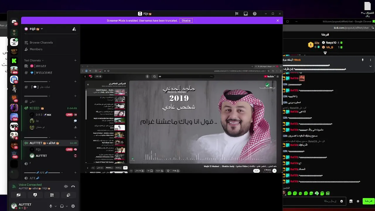Click the shared YouTube stream video
The width and height of the screenshot is (375, 211).
coord(181,119)
